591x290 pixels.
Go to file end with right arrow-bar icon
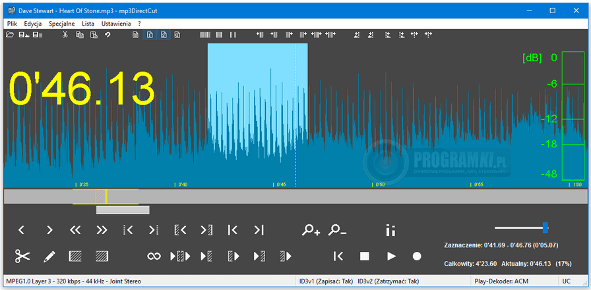click(x=259, y=230)
